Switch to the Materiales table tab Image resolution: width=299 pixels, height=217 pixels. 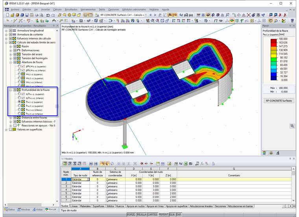(x=85, y=206)
